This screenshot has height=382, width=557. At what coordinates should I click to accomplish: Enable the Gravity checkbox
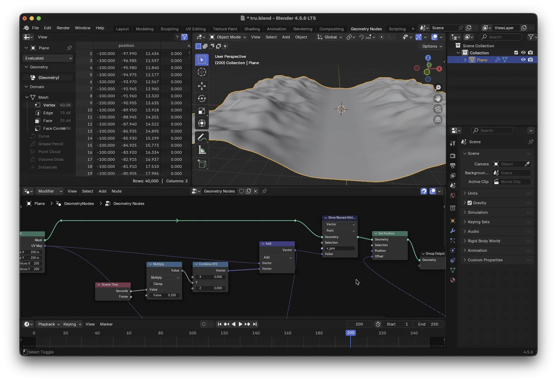pyautogui.click(x=470, y=203)
